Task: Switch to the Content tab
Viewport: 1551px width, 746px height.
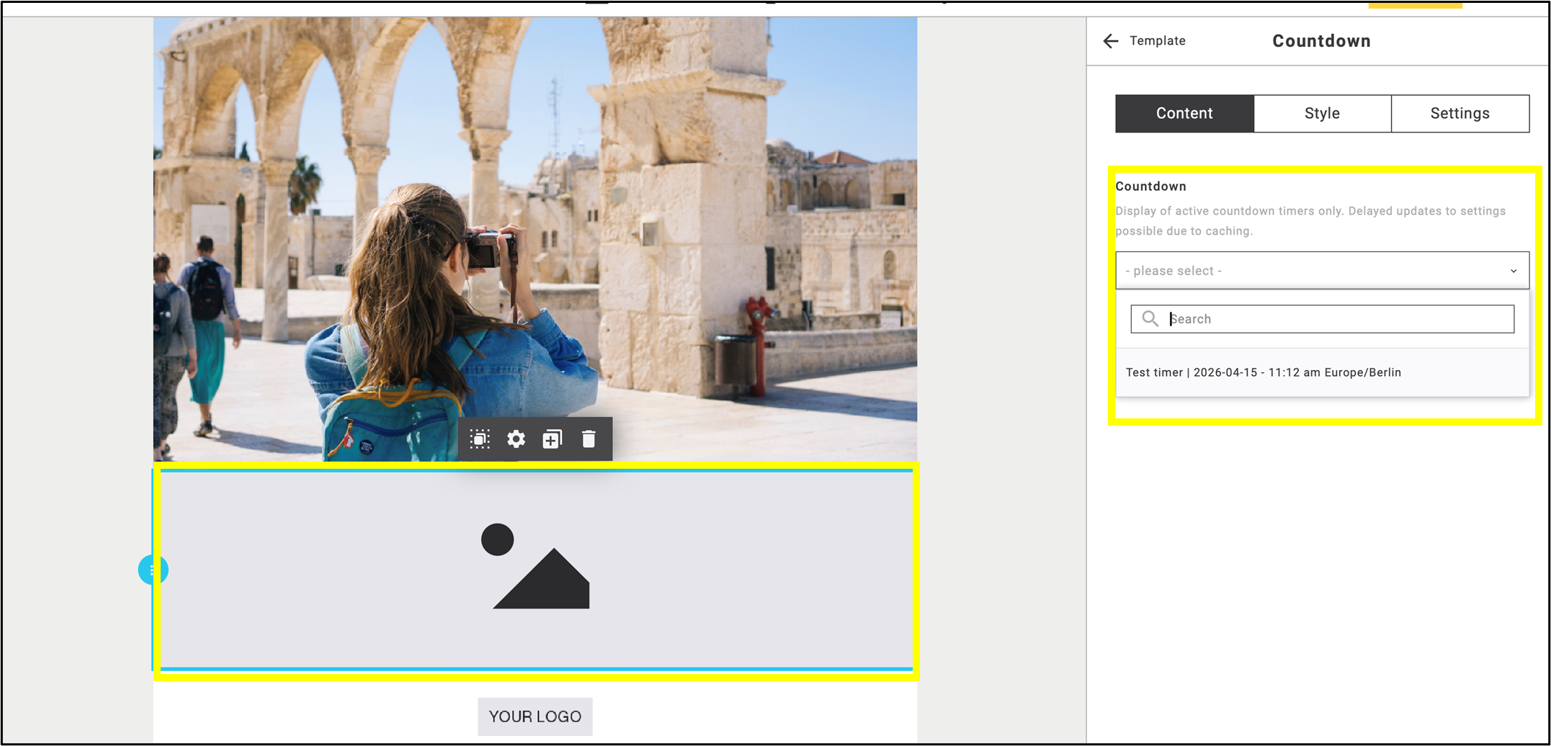Action: (x=1184, y=114)
